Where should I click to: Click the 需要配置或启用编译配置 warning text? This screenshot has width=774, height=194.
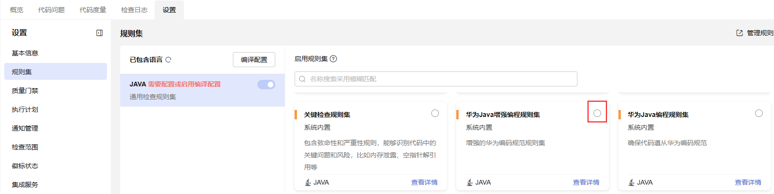(184, 84)
